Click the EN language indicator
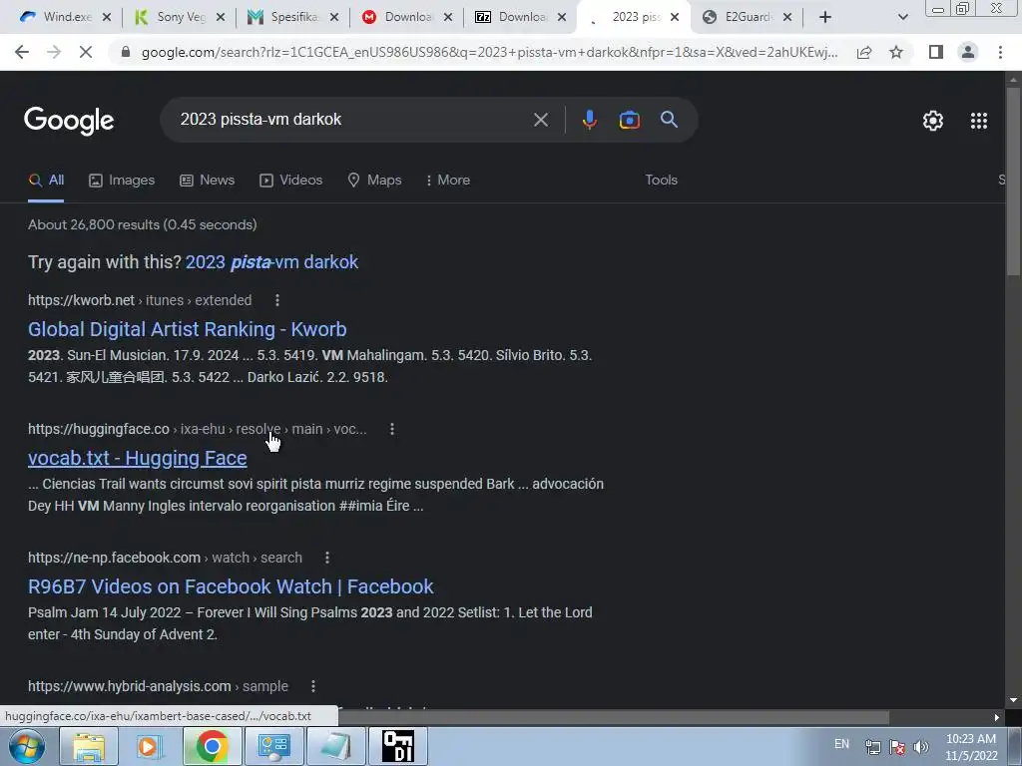 point(841,744)
